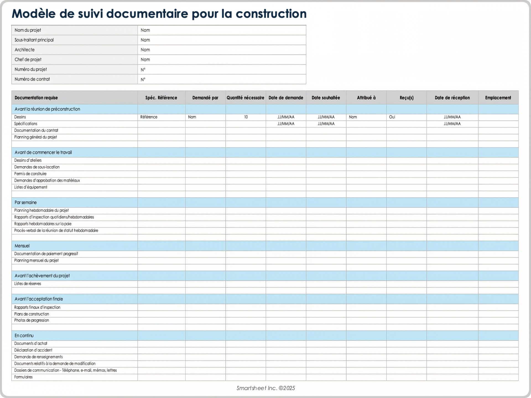The height and width of the screenshot is (398, 531).
Task: Select the 'Attribué à' column header
Action: pos(366,98)
